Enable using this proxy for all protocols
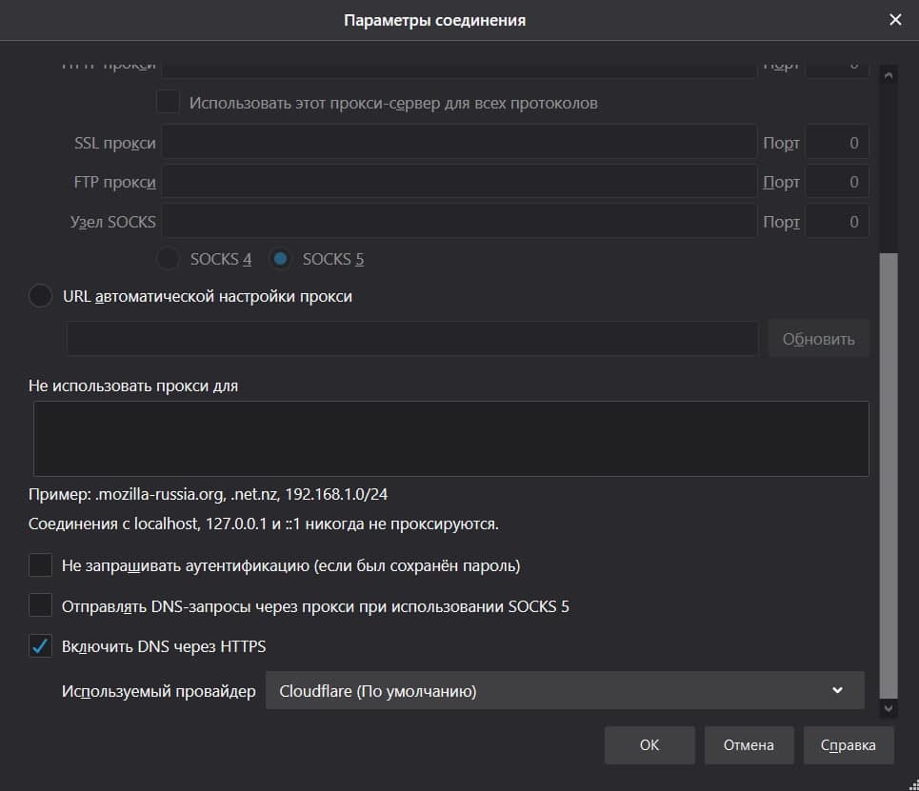919x791 pixels. pos(169,102)
